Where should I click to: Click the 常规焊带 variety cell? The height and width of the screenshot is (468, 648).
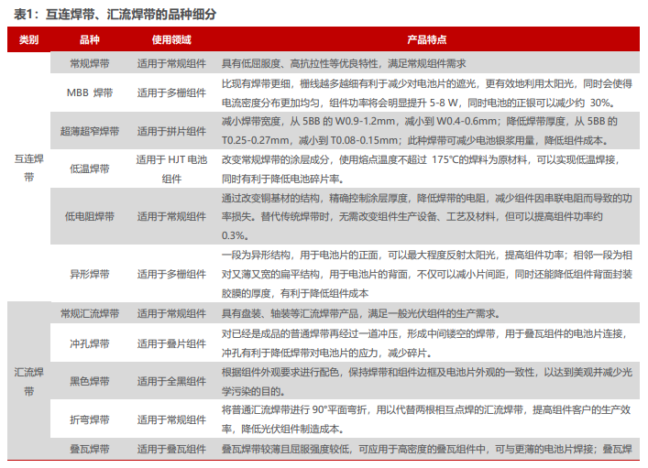(90, 64)
